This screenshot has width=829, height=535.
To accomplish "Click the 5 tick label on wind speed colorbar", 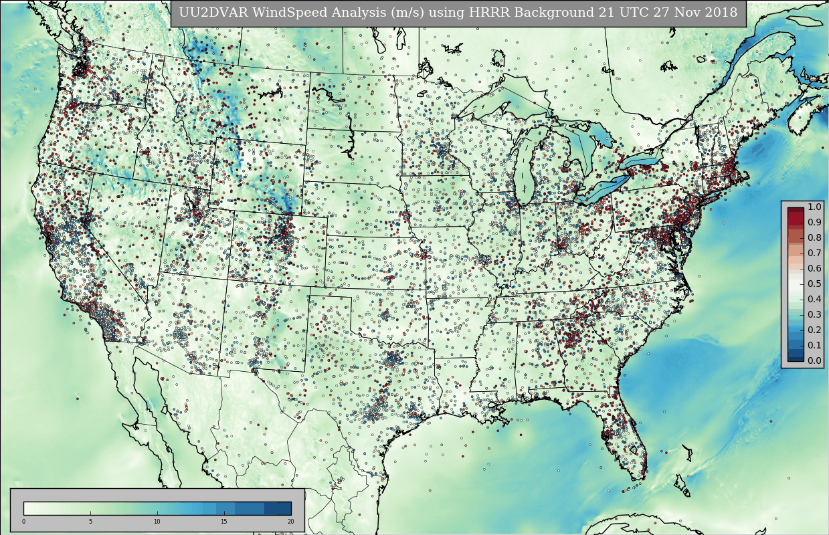I will click(x=90, y=522).
